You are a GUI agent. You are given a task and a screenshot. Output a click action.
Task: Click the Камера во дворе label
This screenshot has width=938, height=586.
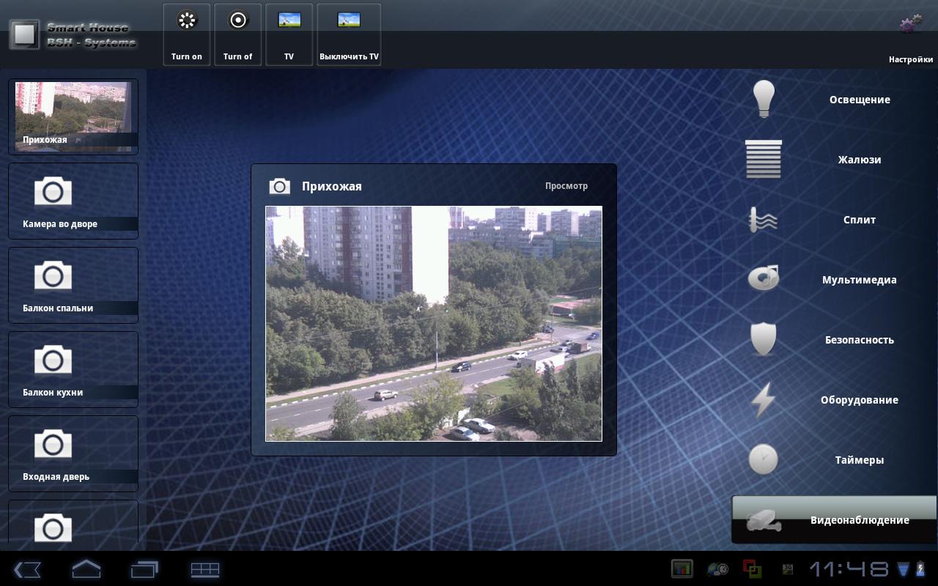(x=60, y=224)
